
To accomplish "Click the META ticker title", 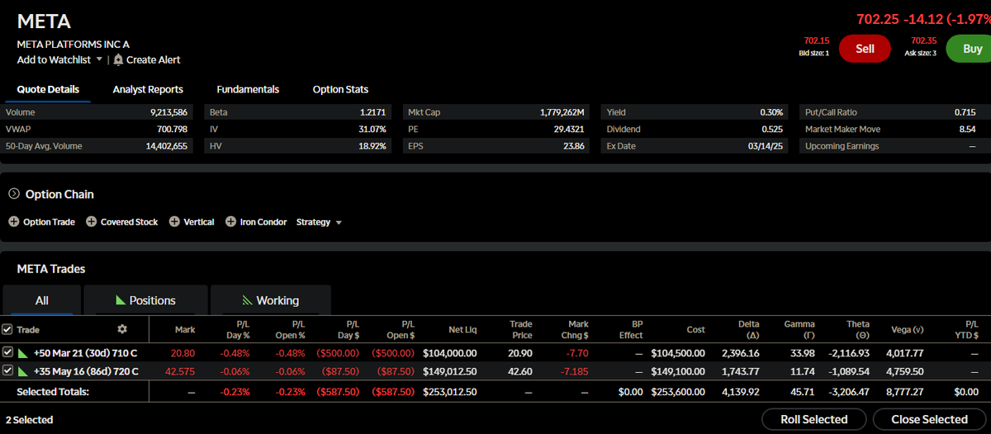I will tap(44, 21).
